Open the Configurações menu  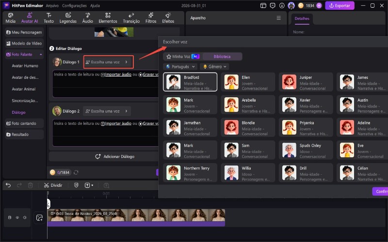click(x=74, y=5)
